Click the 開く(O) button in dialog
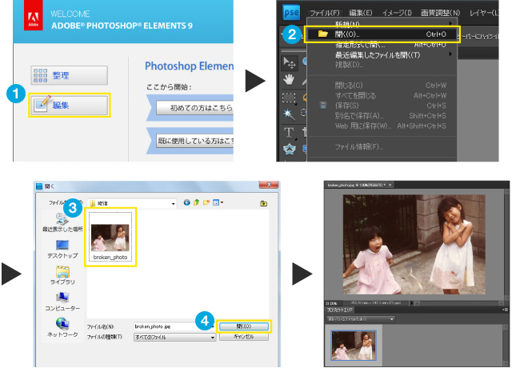This screenshot has height=368, width=512. coord(243,326)
